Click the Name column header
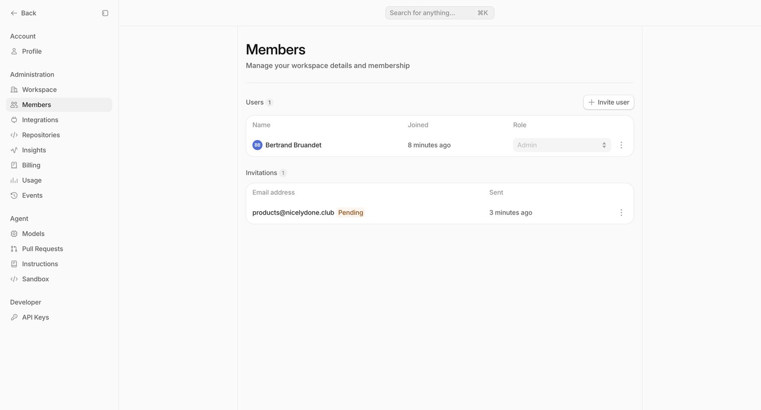Viewport: 761px width, 410px height. pyautogui.click(x=261, y=125)
